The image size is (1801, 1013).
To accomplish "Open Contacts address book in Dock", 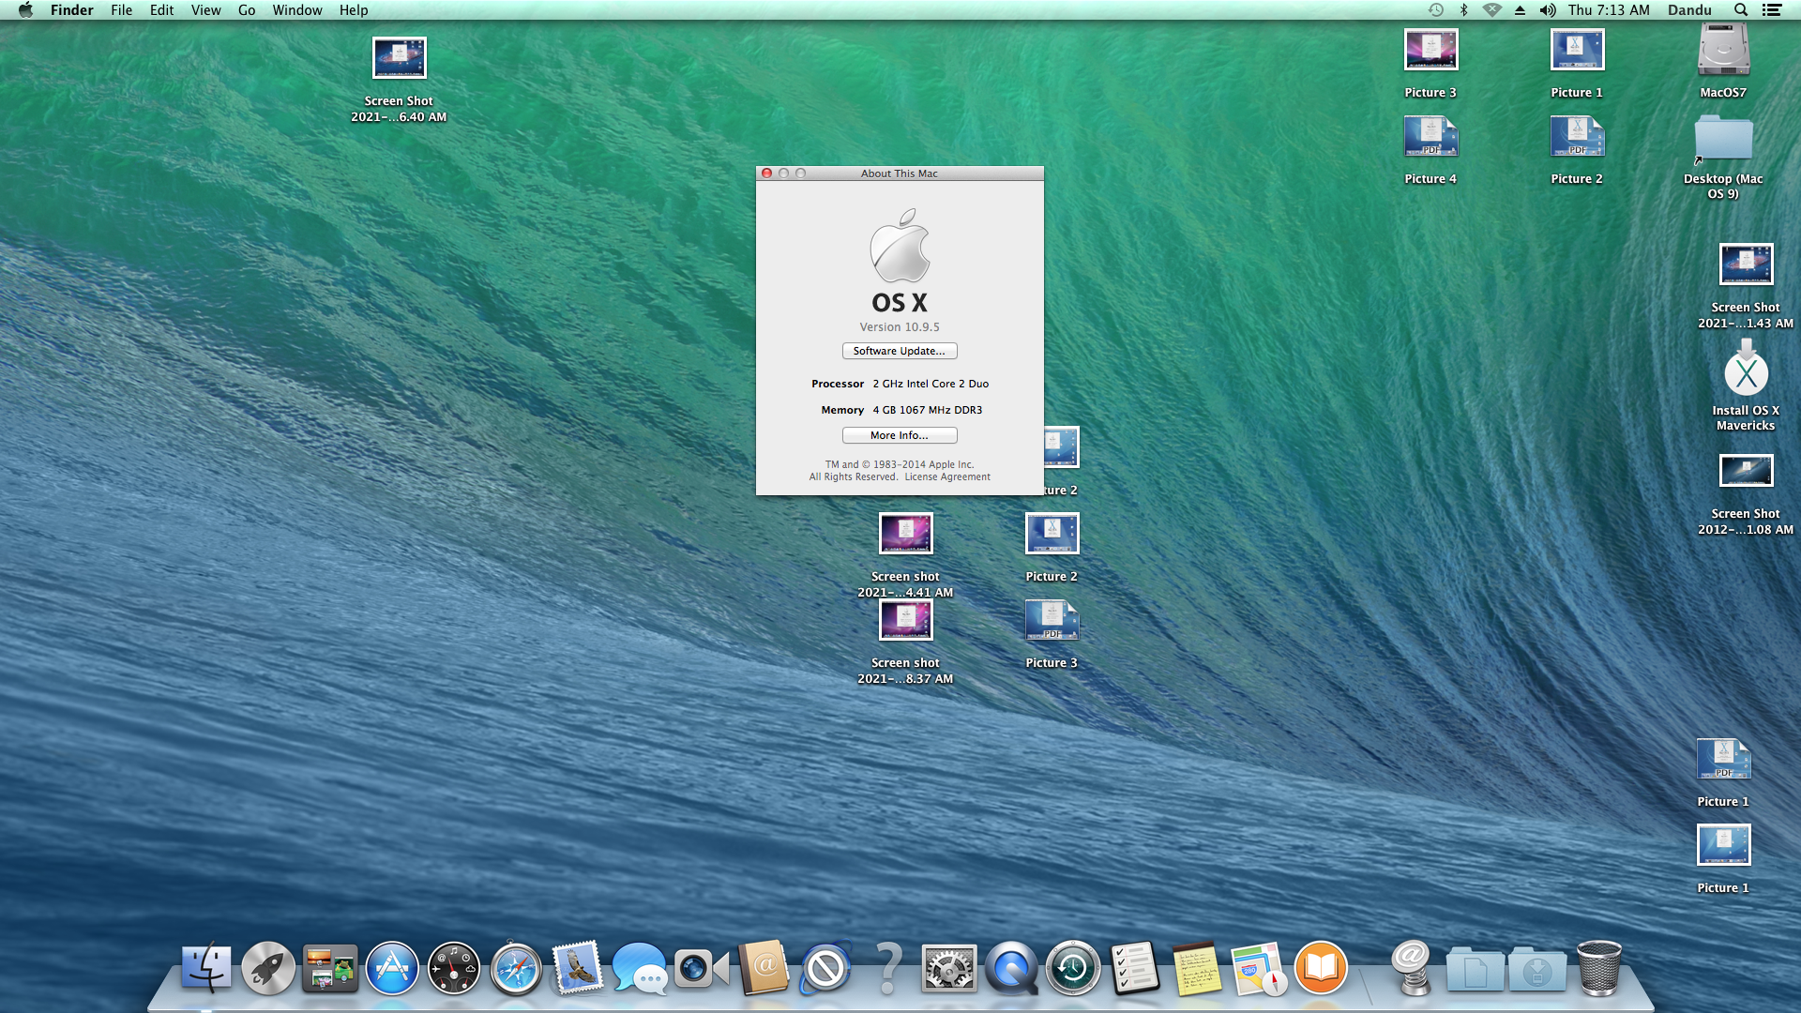I will pyautogui.click(x=764, y=968).
